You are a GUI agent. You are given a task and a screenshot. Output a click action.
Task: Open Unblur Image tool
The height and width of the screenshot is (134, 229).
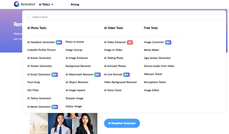click(74, 107)
